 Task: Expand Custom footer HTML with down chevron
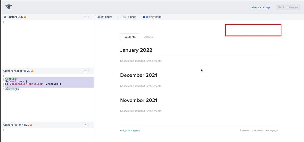89,125
